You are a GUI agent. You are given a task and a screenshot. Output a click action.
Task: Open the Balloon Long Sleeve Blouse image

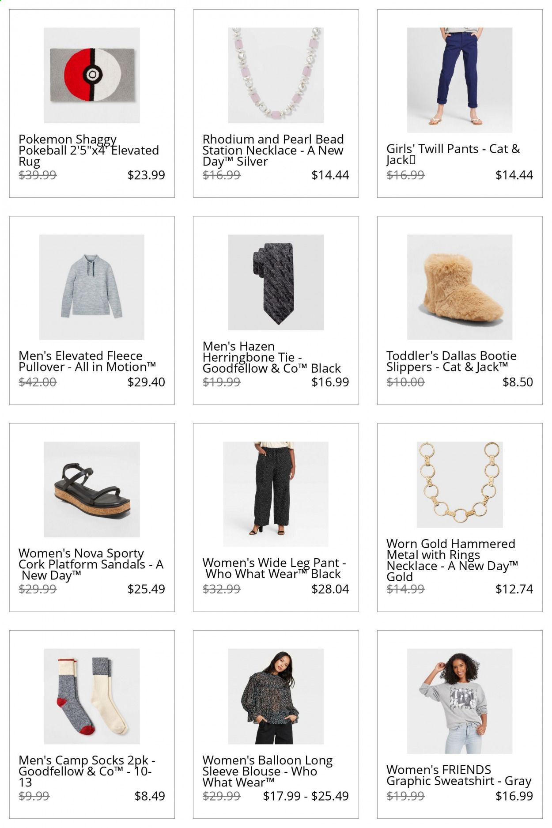(276, 696)
